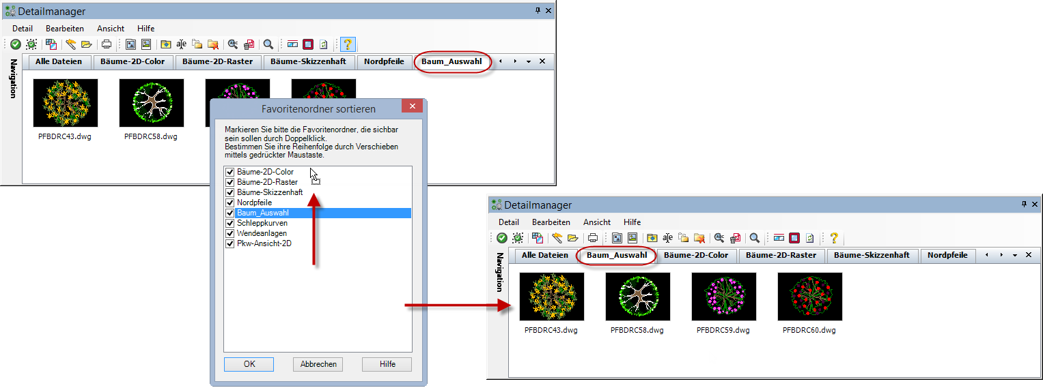Open Bearbeiten menu in upper Detailmanager window
The width and height of the screenshot is (1043, 388).
(x=65, y=29)
